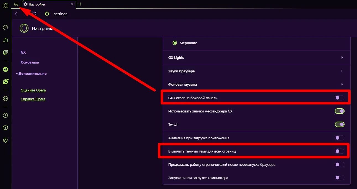Open a new tab with plus button
Viewport: 357px width, 189px height.
(80, 4)
